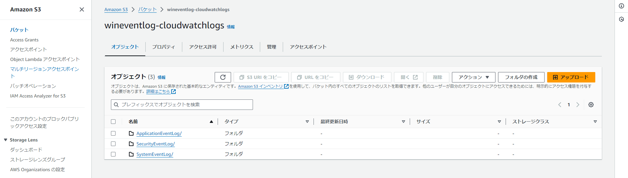Viewport: 628px width, 178px height.
Task: Open バッチオペレーション in the sidebar
Action: pos(33,86)
